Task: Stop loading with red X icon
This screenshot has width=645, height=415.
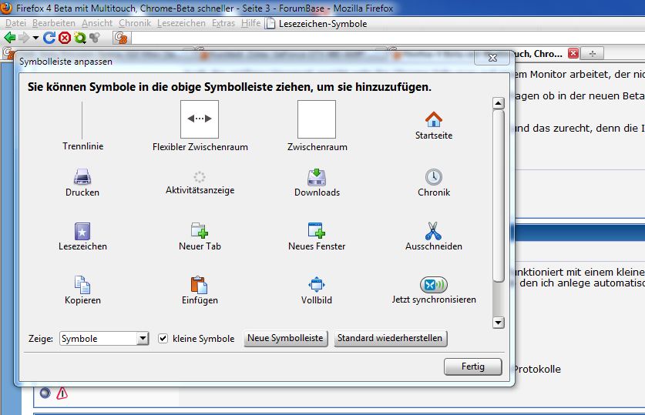Action: (x=65, y=38)
